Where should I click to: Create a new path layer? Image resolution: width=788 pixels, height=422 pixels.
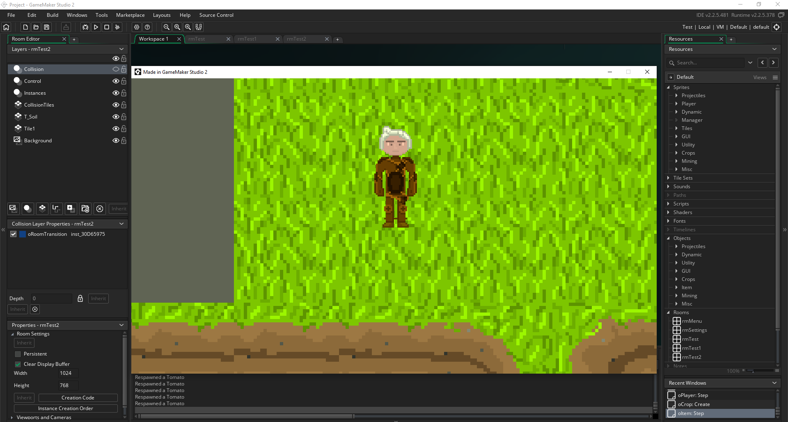(56, 208)
